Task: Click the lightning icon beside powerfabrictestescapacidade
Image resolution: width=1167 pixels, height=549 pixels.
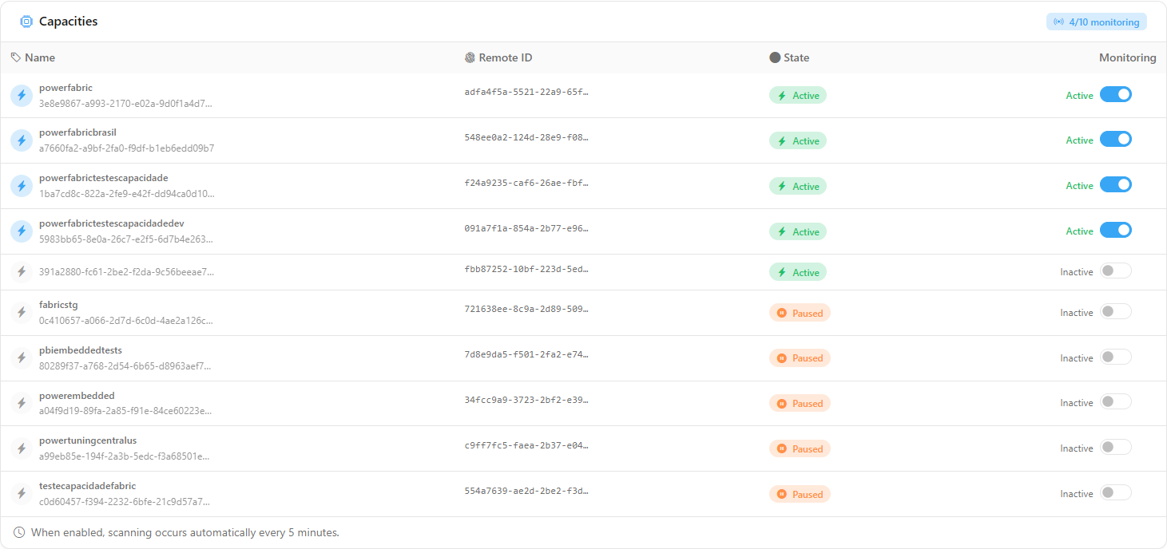Action: (22, 186)
